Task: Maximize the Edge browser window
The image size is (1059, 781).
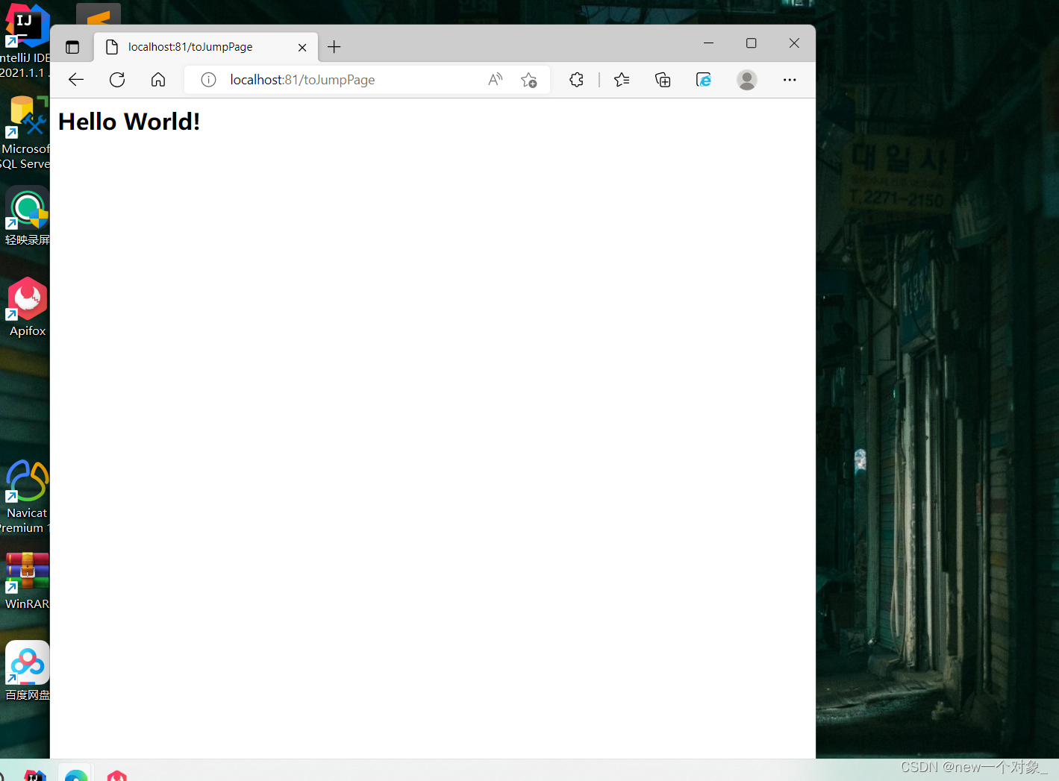Action: [752, 43]
